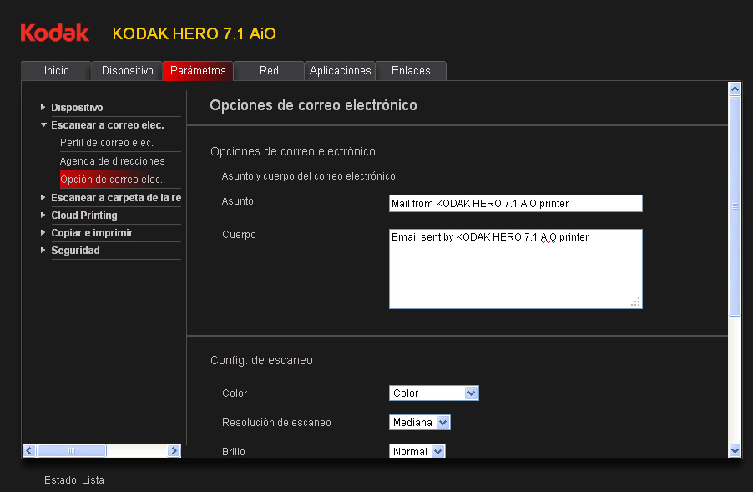This screenshot has height=492, width=753.
Task: Click the 'Brillo' label
Action: [234, 452]
